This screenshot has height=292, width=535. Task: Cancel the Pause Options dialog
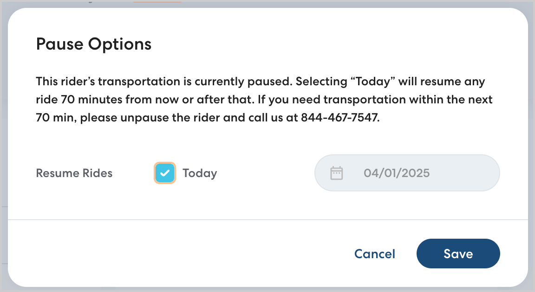[374, 254]
